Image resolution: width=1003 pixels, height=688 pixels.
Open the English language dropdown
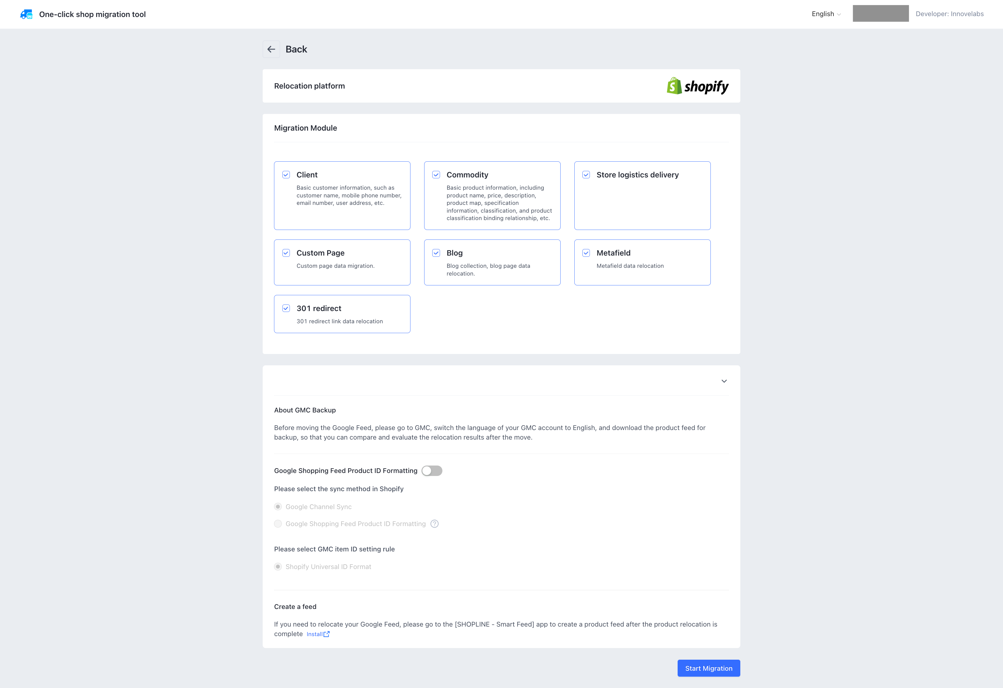pos(826,14)
